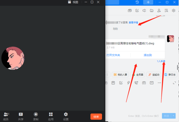Expand more tools ellipsis in input toolbar
Screen dimensions: 179x122
click(159, 83)
